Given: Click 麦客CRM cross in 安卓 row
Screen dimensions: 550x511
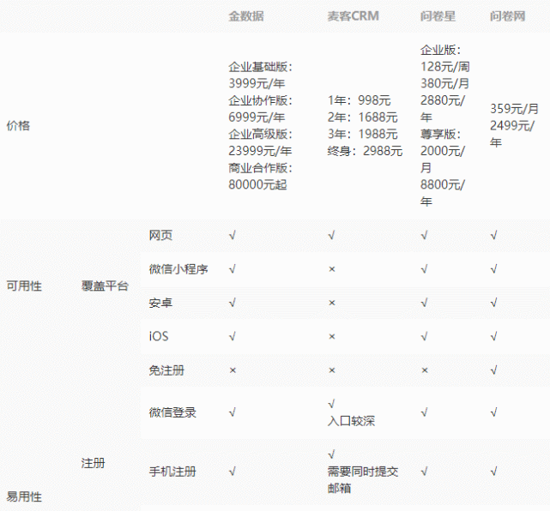Looking at the screenshot, I should 331,303.
